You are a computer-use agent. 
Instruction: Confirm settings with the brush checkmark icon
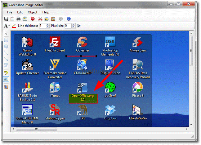click(79, 26)
